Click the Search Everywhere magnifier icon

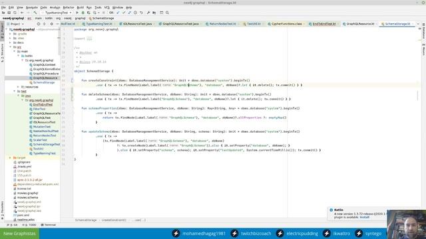(x=167, y=13)
